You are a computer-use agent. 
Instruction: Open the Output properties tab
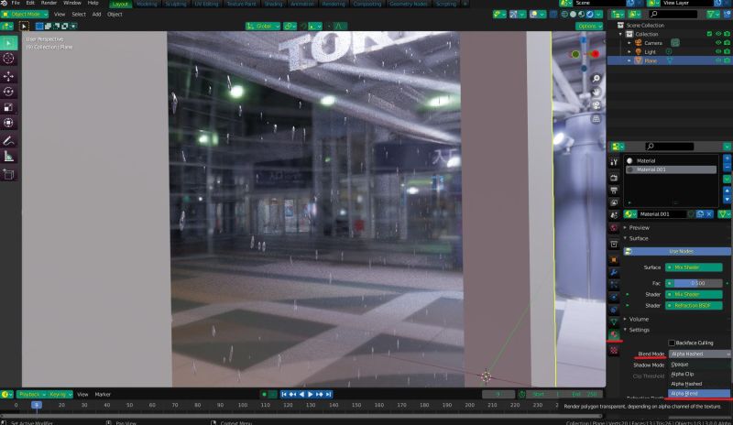click(614, 191)
